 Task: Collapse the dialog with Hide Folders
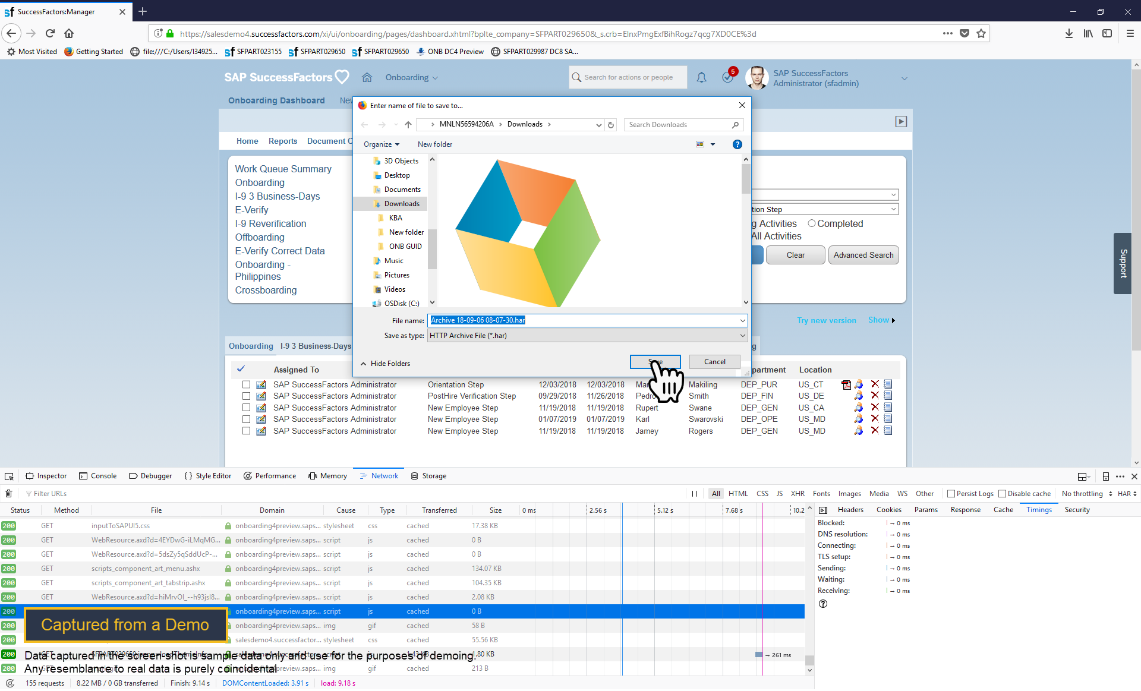(385, 364)
